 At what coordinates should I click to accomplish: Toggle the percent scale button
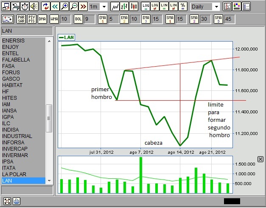click(183, 7)
